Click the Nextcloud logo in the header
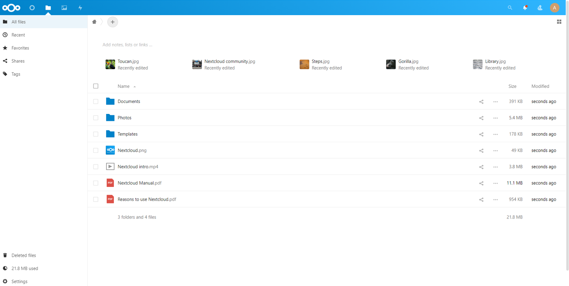Viewport: 569px width, 286px height. [x=11, y=8]
